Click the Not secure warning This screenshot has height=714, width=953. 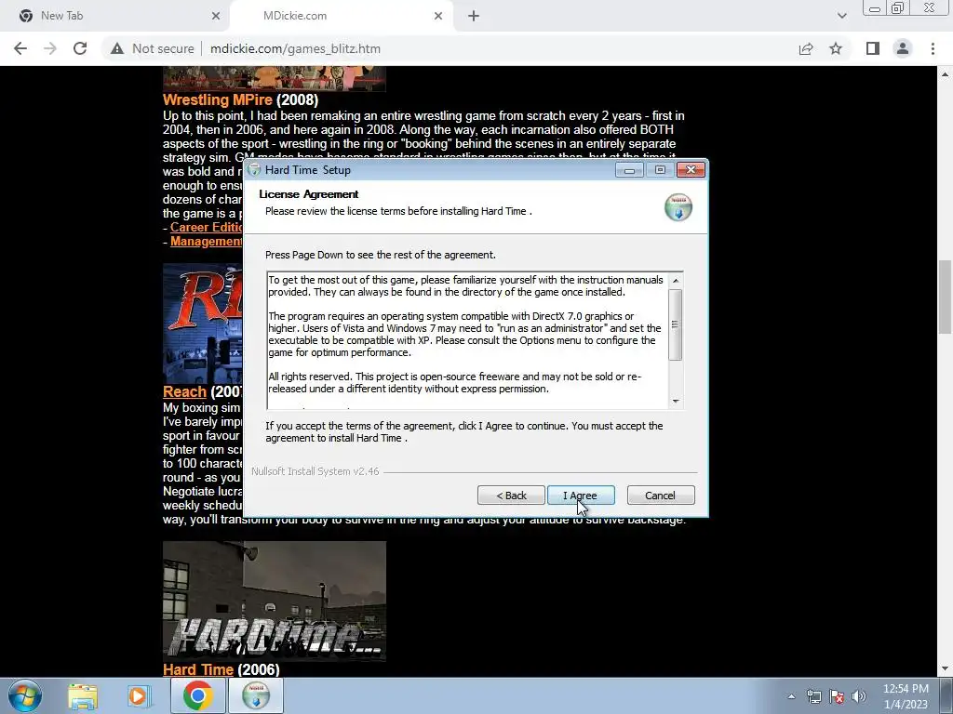coord(153,48)
